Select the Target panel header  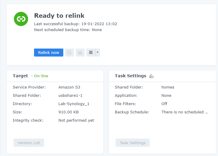click(x=20, y=76)
